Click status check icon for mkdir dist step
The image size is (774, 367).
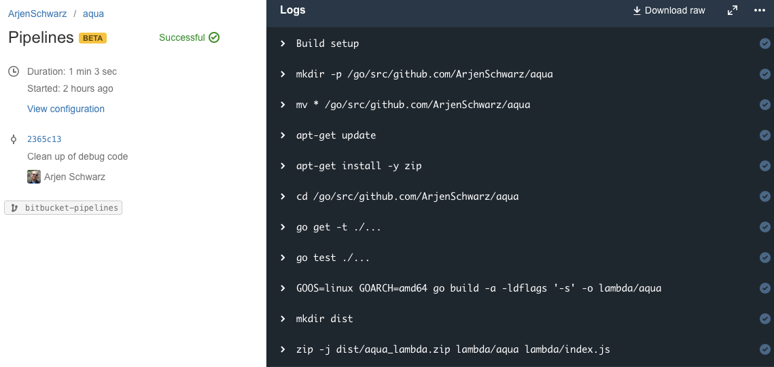coord(764,319)
